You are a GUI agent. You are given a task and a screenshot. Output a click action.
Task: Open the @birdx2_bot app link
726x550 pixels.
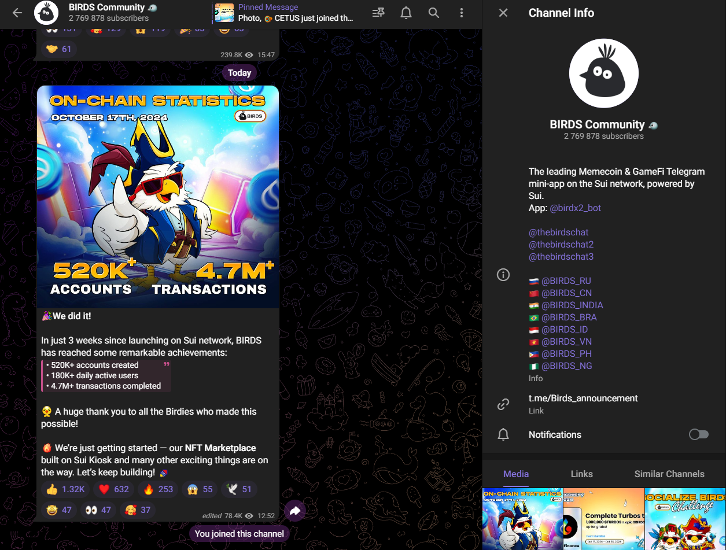(575, 208)
